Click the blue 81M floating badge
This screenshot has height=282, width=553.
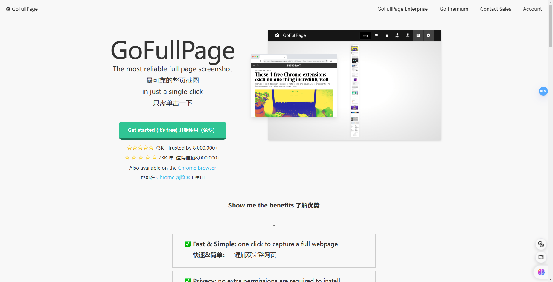coord(543,91)
